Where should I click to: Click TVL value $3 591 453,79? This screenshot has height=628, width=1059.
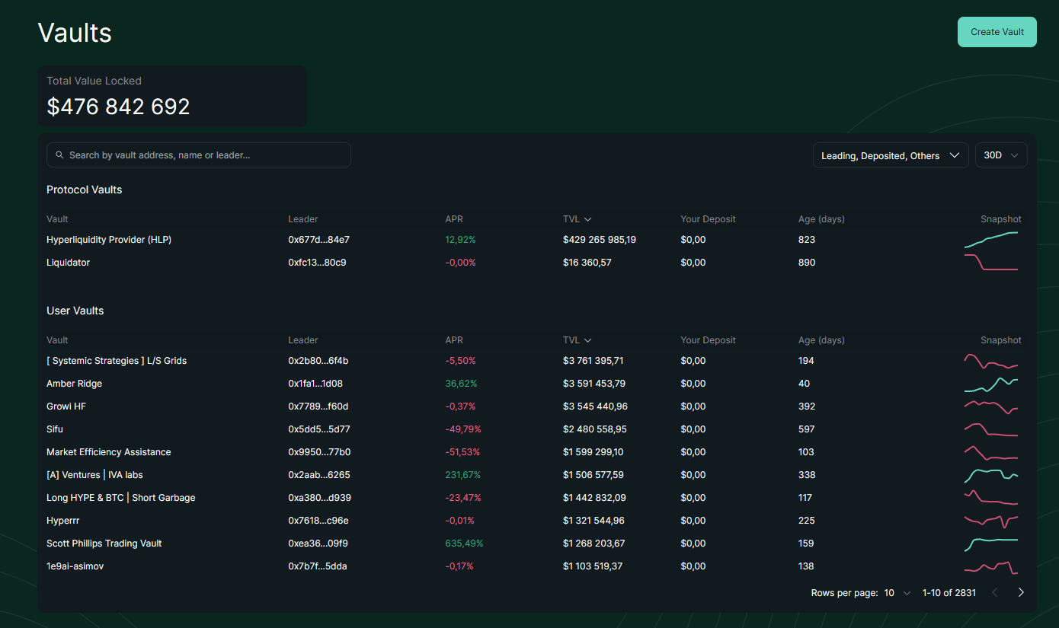[x=594, y=384]
